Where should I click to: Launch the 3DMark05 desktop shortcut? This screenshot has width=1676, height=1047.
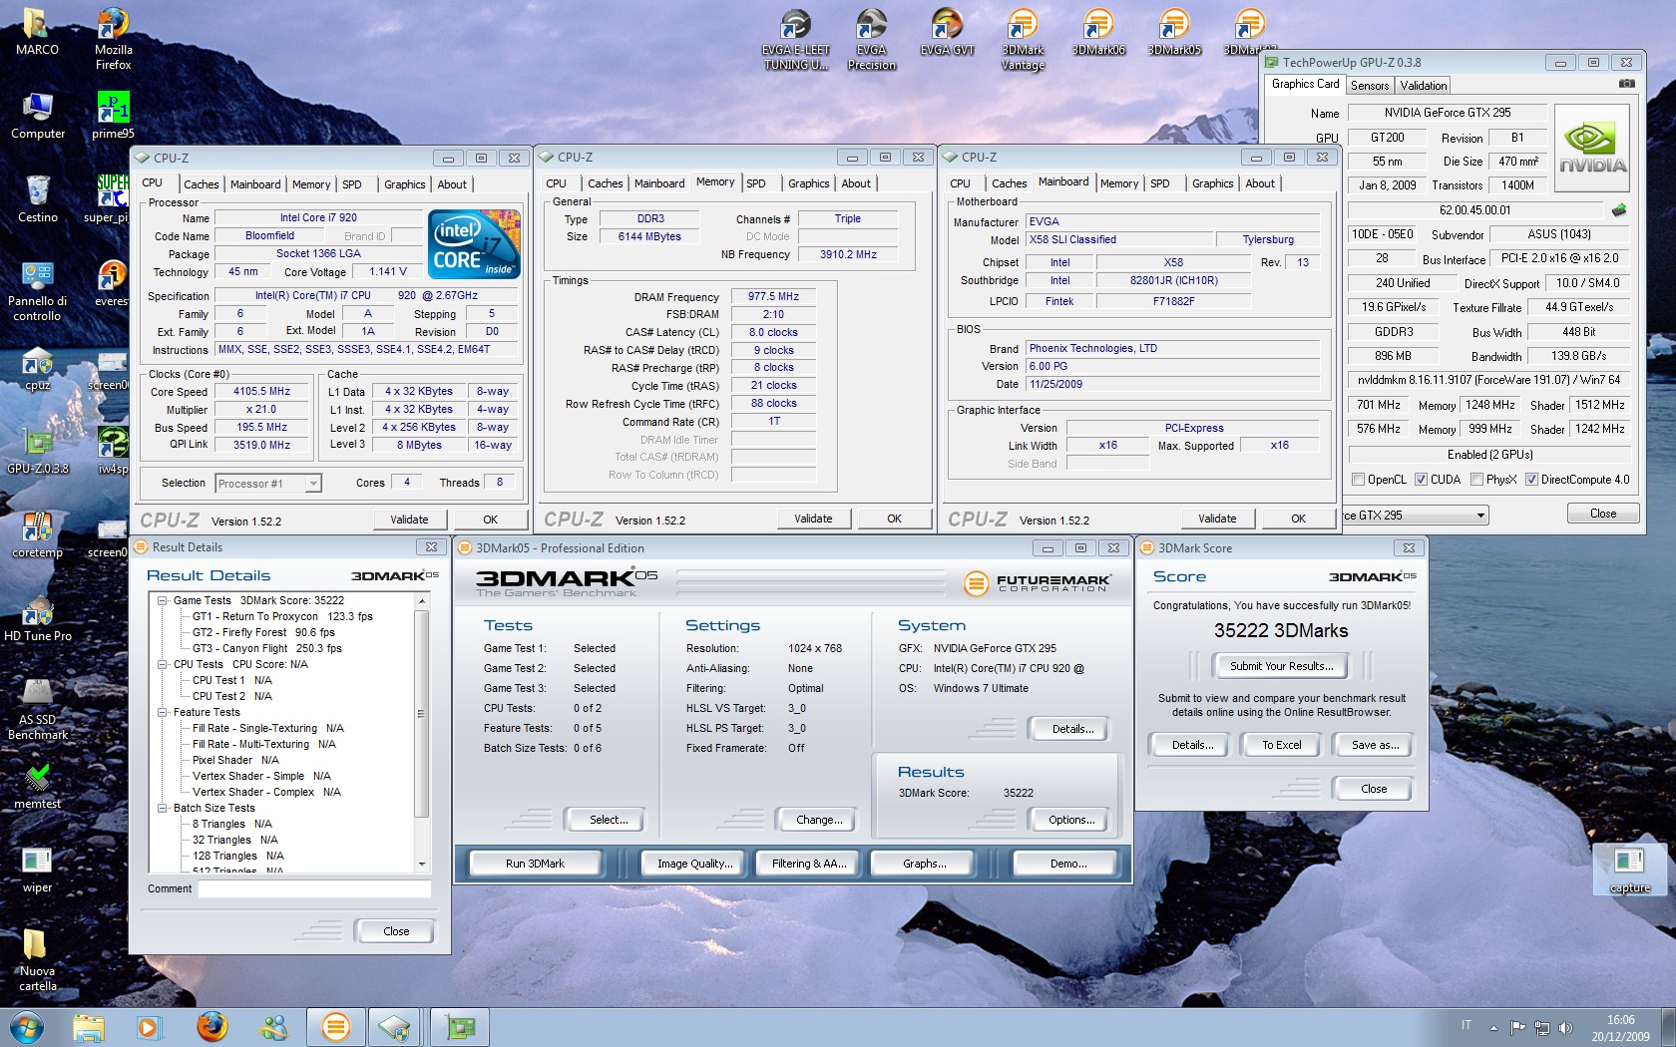click(1174, 32)
